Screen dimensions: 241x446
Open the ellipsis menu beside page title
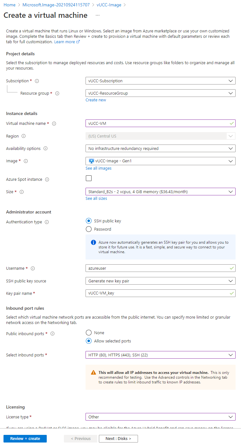click(x=98, y=15)
